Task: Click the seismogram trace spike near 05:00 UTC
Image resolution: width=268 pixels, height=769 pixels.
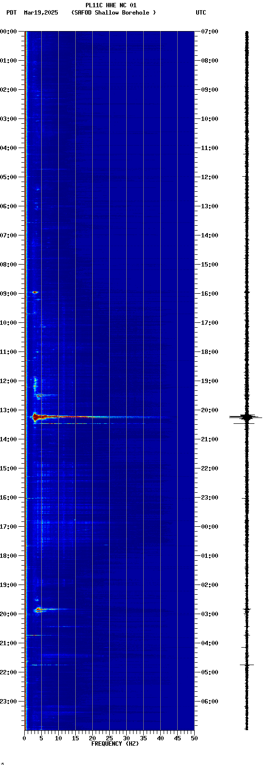Action: point(247,665)
